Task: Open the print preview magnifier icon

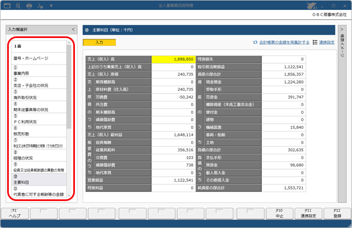Action: click(x=18, y=6)
